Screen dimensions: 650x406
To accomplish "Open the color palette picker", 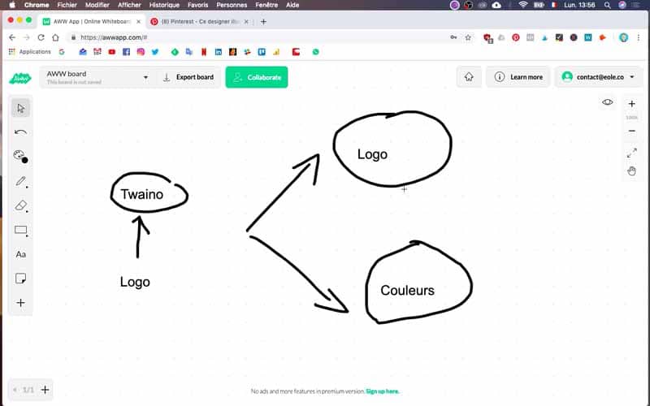I will (x=21, y=157).
